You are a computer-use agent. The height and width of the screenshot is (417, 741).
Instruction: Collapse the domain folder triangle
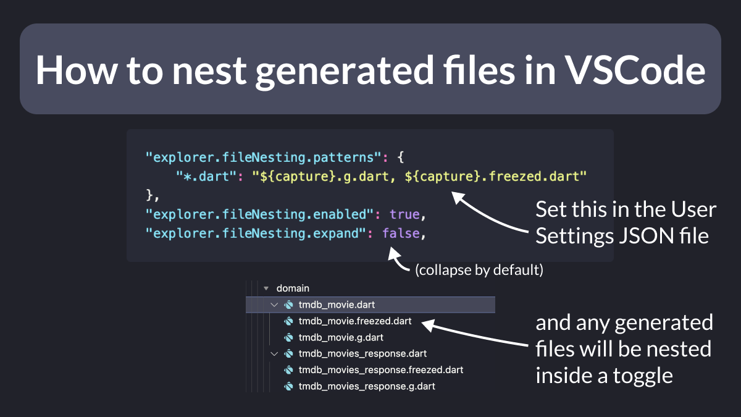(x=266, y=289)
